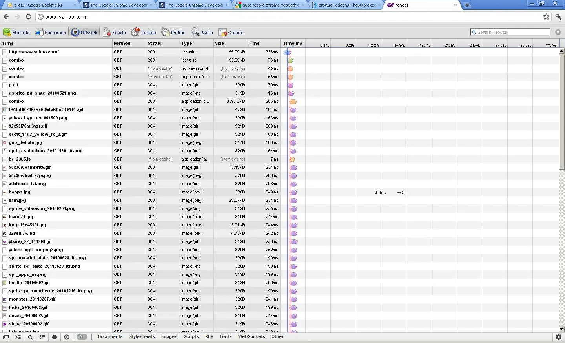Sort requests by Type column
Image resolution: width=565 pixels, height=343 pixels.
pyautogui.click(x=197, y=43)
